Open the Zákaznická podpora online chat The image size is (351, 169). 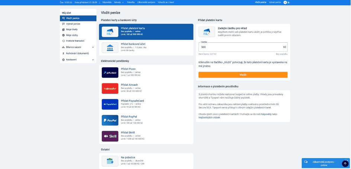[326, 163]
